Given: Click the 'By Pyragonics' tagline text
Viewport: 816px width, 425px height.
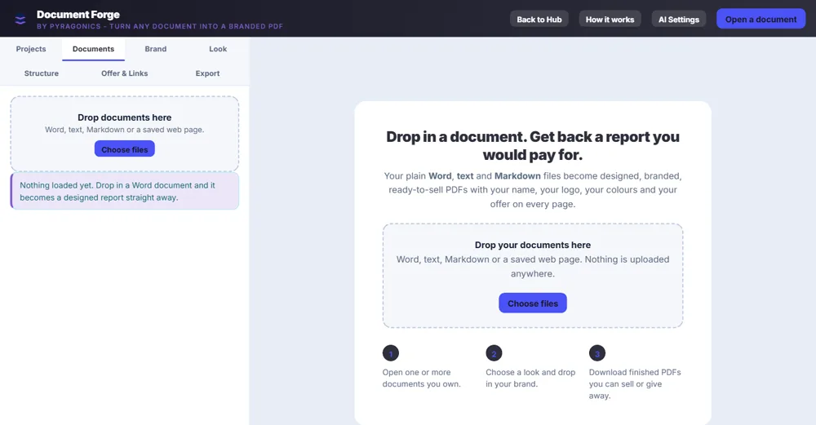Looking at the screenshot, I should (160, 26).
